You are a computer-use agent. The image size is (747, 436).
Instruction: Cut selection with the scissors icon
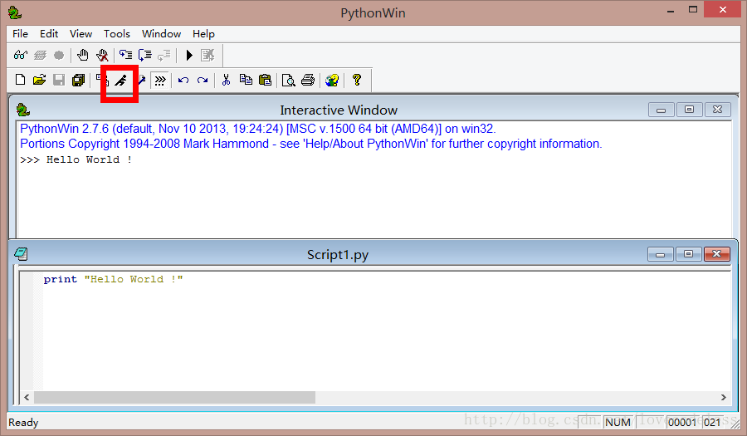[x=227, y=80]
